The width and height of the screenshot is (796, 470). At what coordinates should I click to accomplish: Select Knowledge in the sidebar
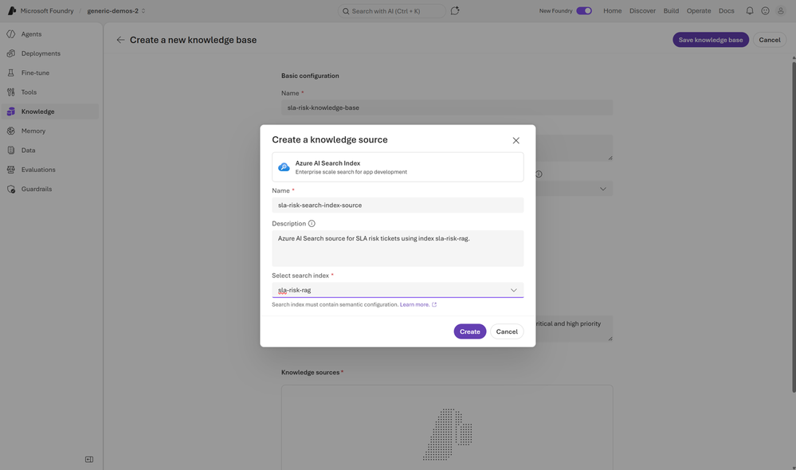(50, 112)
